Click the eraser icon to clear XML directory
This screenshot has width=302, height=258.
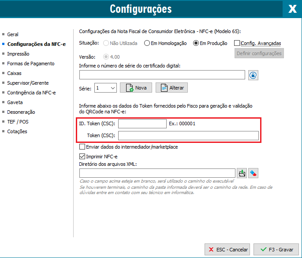(253, 173)
